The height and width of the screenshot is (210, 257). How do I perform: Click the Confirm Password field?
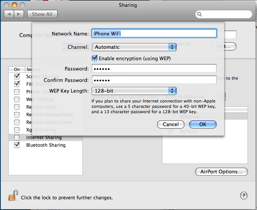point(154,80)
